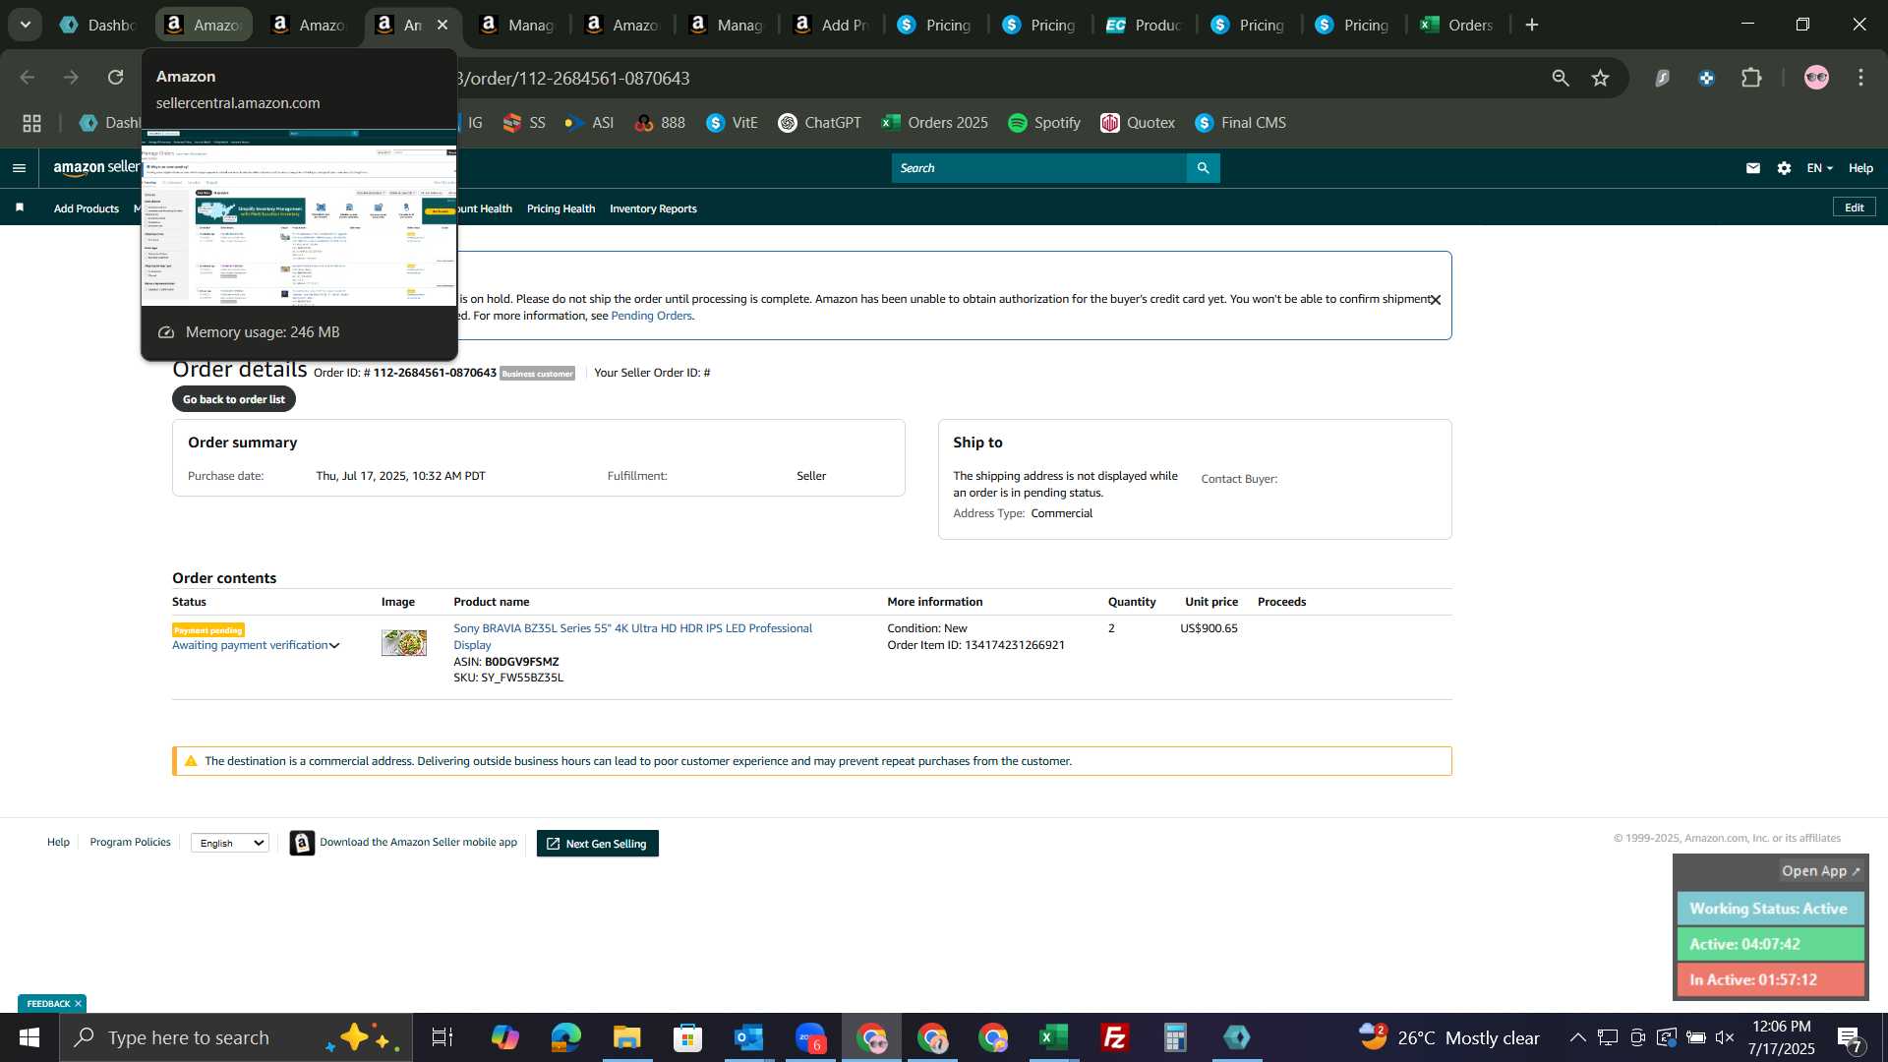The width and height of the screenshot is (1888, 1062).
Task: Click the product image thumbnail
Action: tap(404, 643)
